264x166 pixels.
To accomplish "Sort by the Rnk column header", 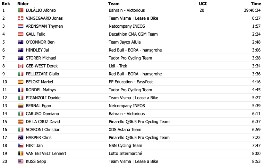I will point(6,4).
